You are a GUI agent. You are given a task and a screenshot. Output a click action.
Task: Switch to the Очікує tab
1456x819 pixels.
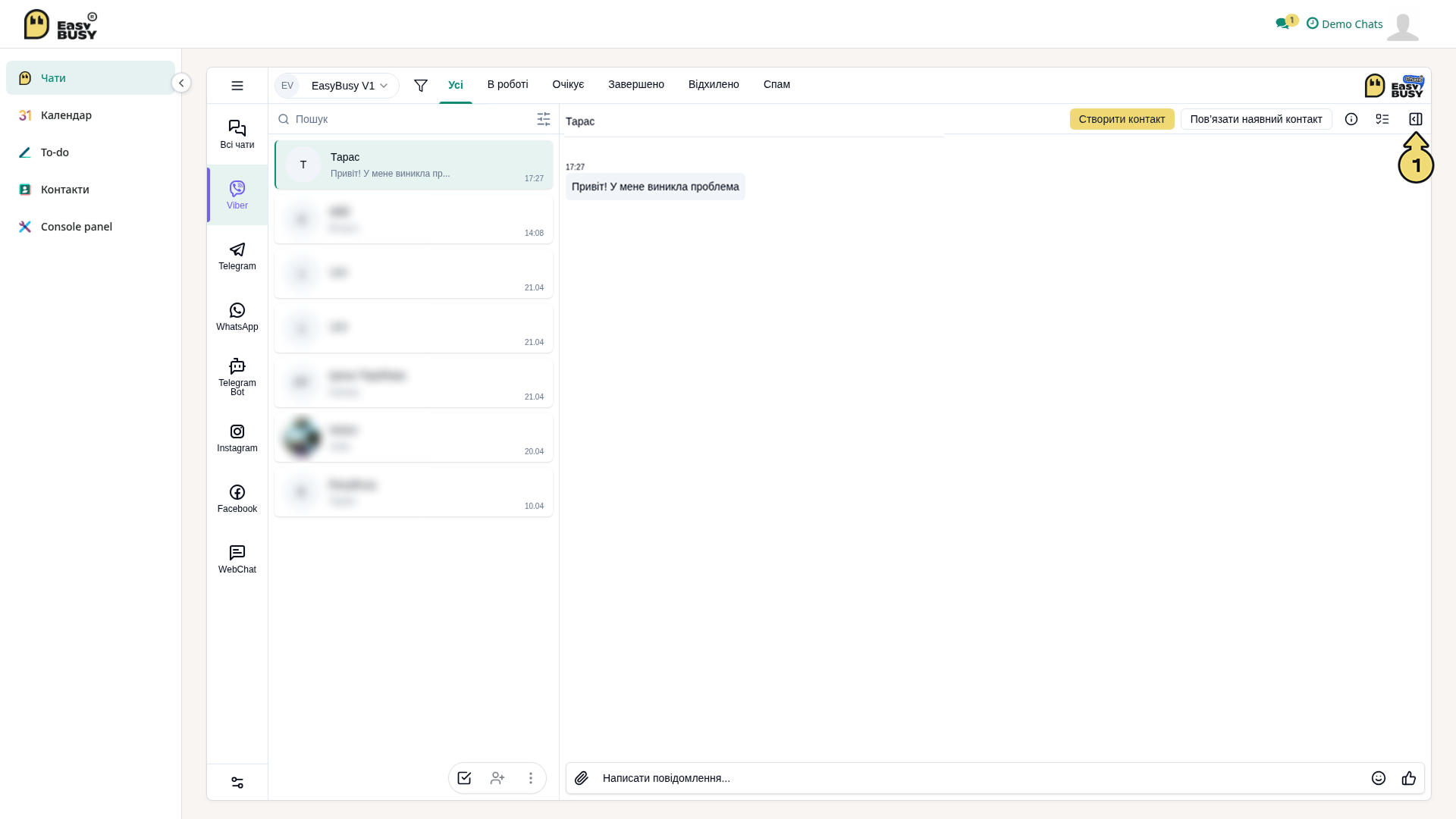pos(569,84)
